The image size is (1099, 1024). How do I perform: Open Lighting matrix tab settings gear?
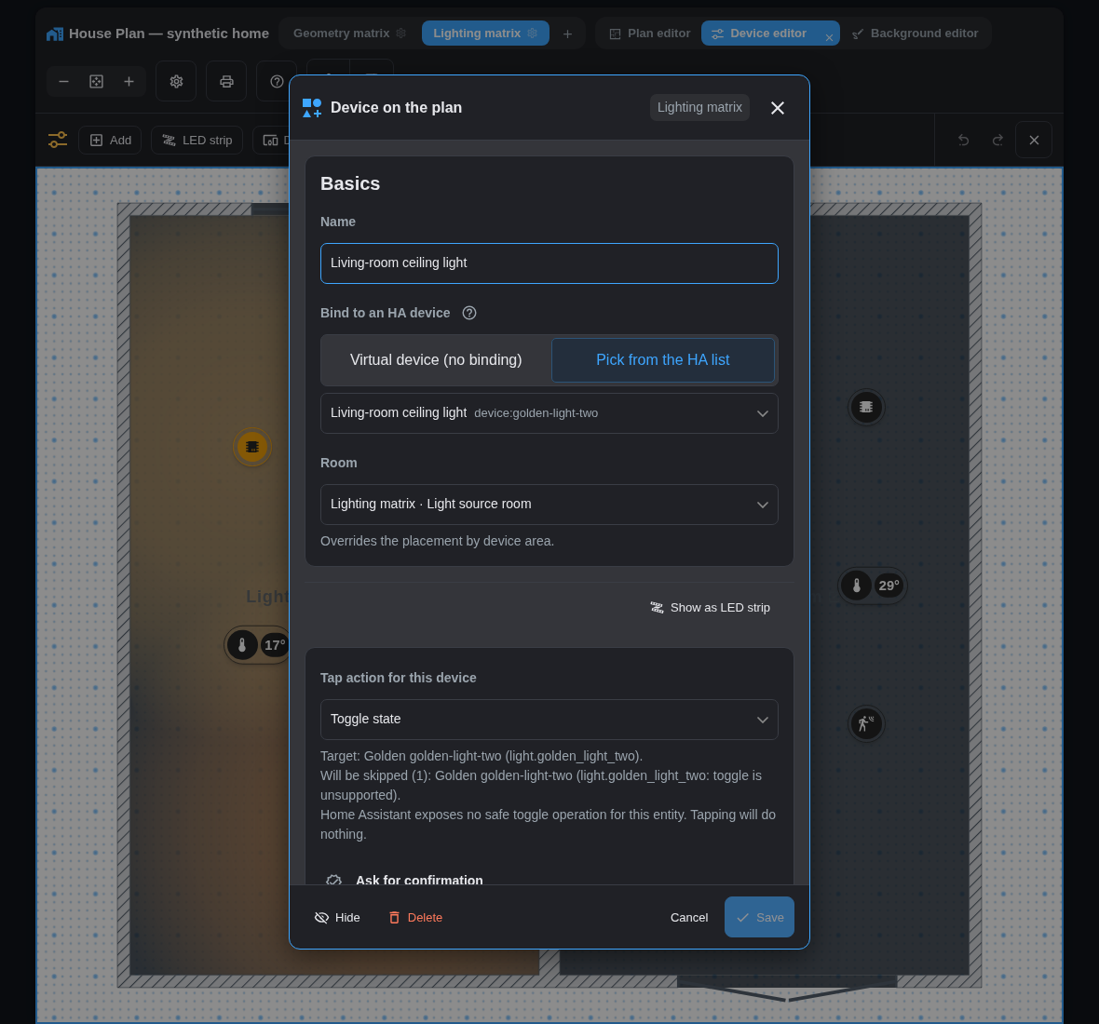[532, 33]
